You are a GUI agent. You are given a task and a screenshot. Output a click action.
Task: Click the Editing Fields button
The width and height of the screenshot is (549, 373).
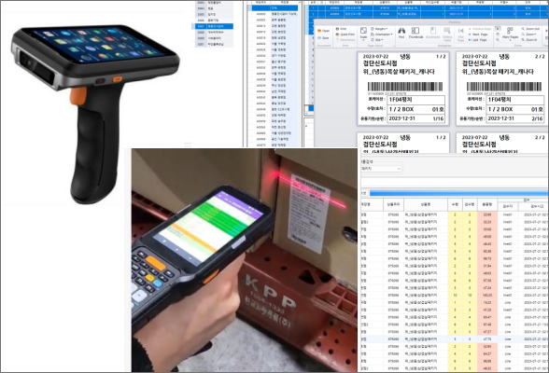[x=447, y=35]
